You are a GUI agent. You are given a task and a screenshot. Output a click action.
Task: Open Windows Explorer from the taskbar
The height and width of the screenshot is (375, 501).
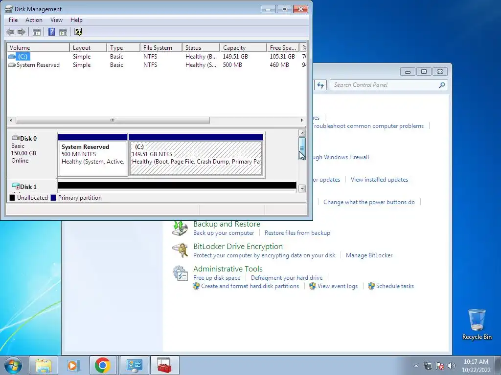44,365
